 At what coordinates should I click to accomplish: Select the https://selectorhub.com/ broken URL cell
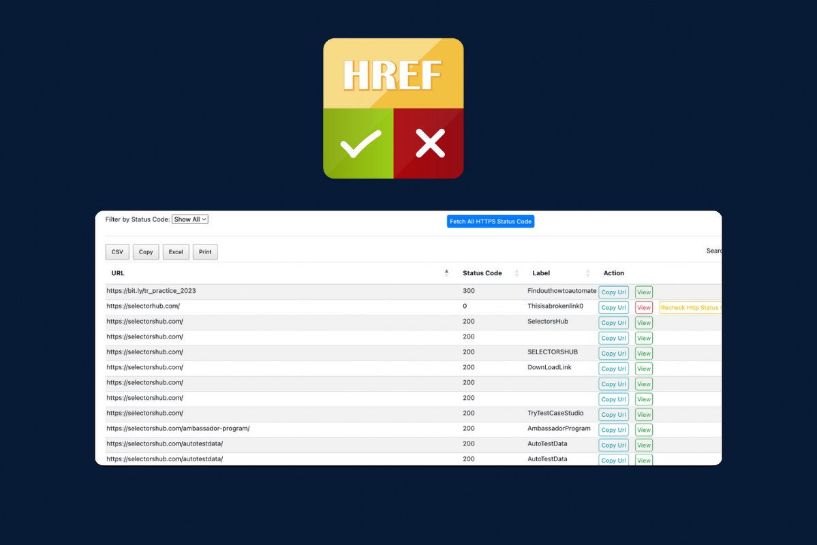(143, 306)
